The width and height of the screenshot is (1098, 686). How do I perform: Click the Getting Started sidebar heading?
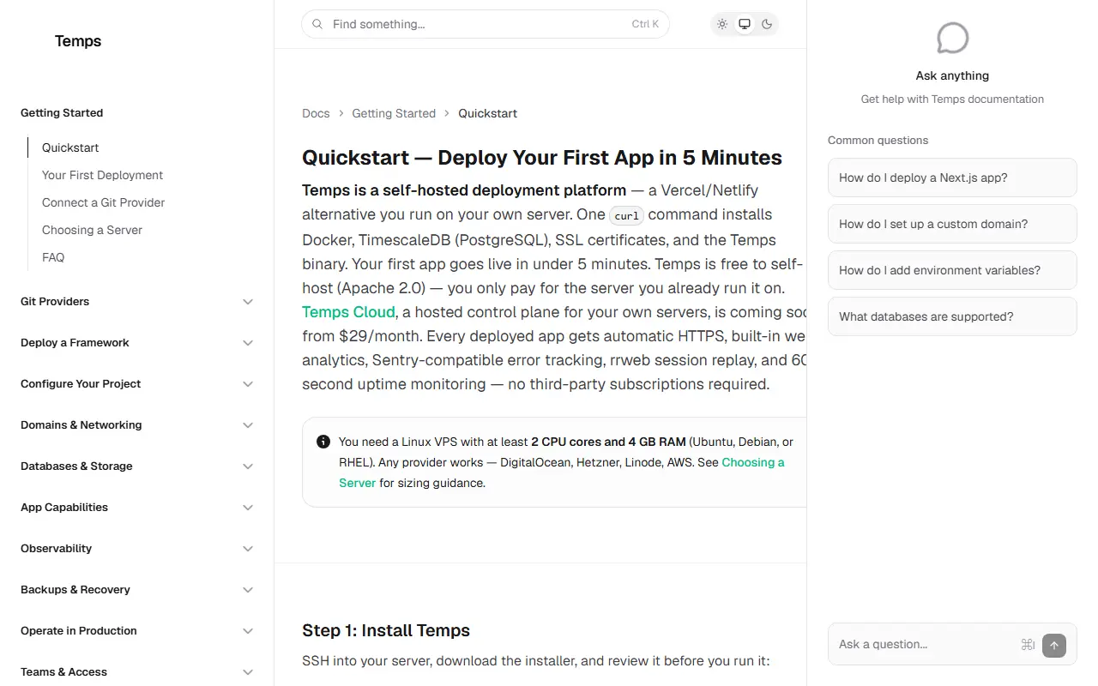62,113
